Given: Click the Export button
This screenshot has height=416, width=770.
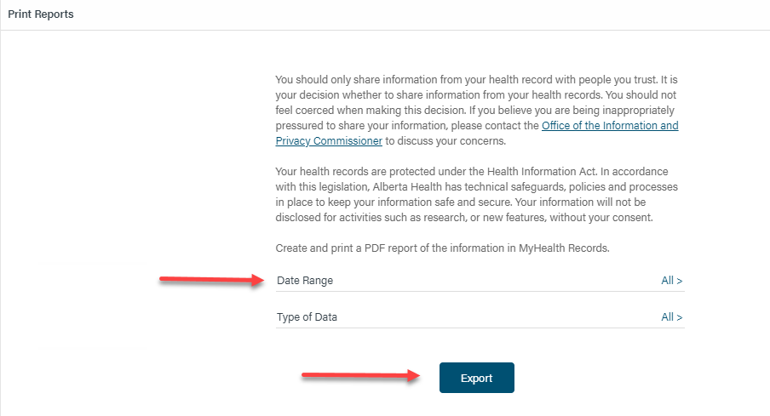Looking at the screenshot, I should pyautogui.click(x=476, y=378).
